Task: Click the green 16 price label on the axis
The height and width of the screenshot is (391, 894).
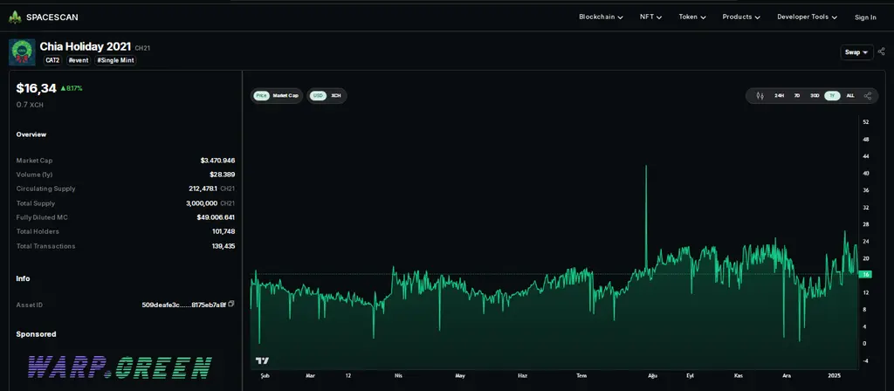Action: pos(867,274)
